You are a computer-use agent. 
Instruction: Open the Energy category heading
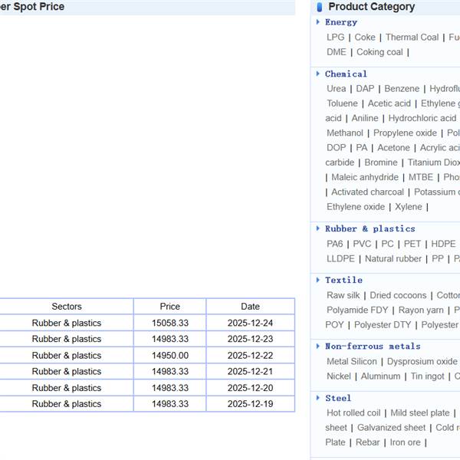341,22
